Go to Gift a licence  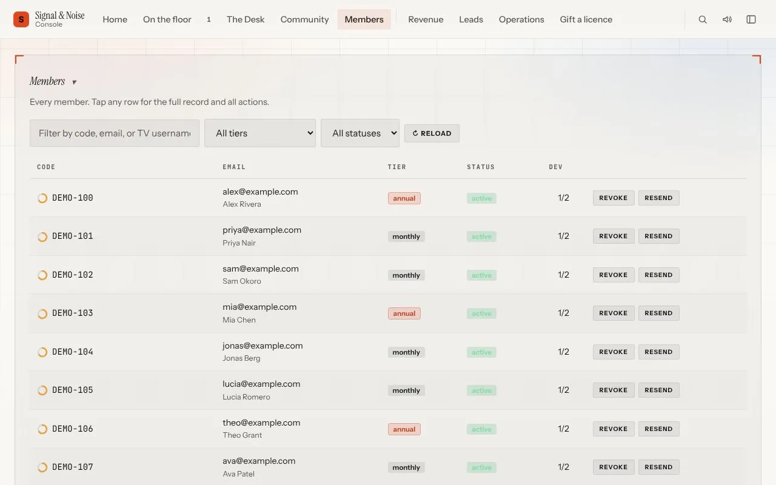coord(586,19)
